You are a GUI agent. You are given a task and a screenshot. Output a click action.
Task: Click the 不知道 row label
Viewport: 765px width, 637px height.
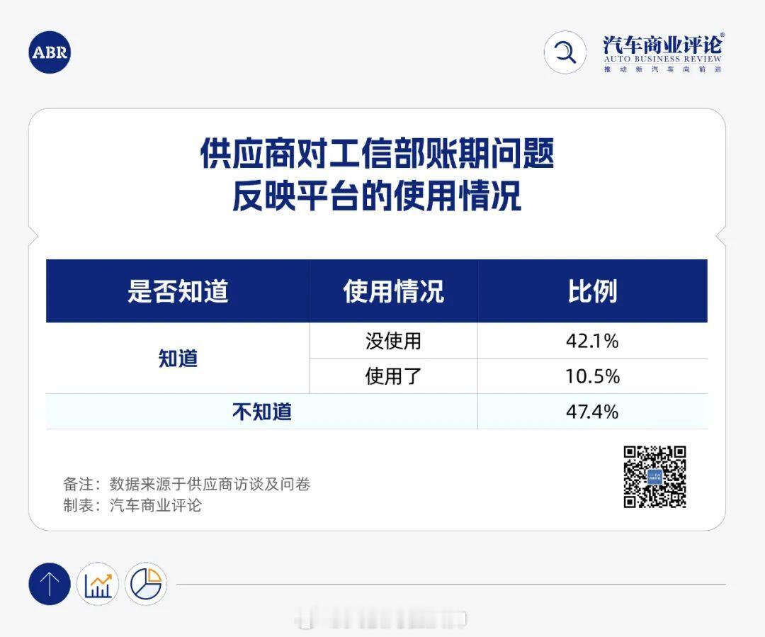coord(262,412)
